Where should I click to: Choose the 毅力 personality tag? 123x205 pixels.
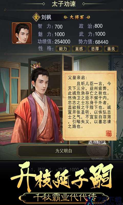point(63,49)
